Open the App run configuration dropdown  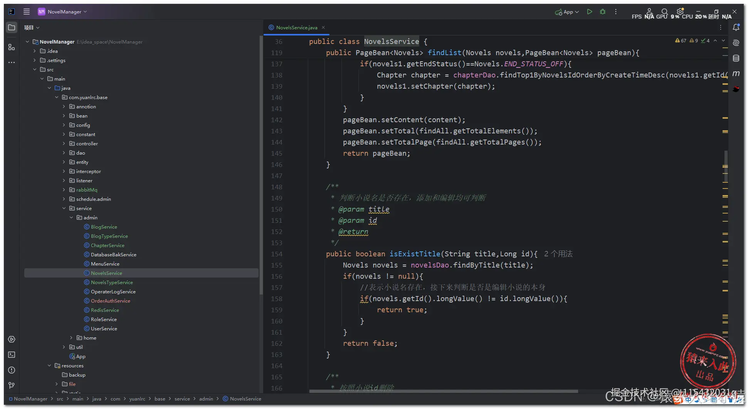[567, 12]
